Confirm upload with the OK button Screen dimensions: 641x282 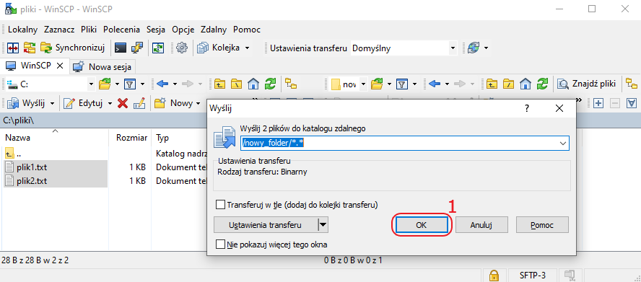click(x=422, y=225)
